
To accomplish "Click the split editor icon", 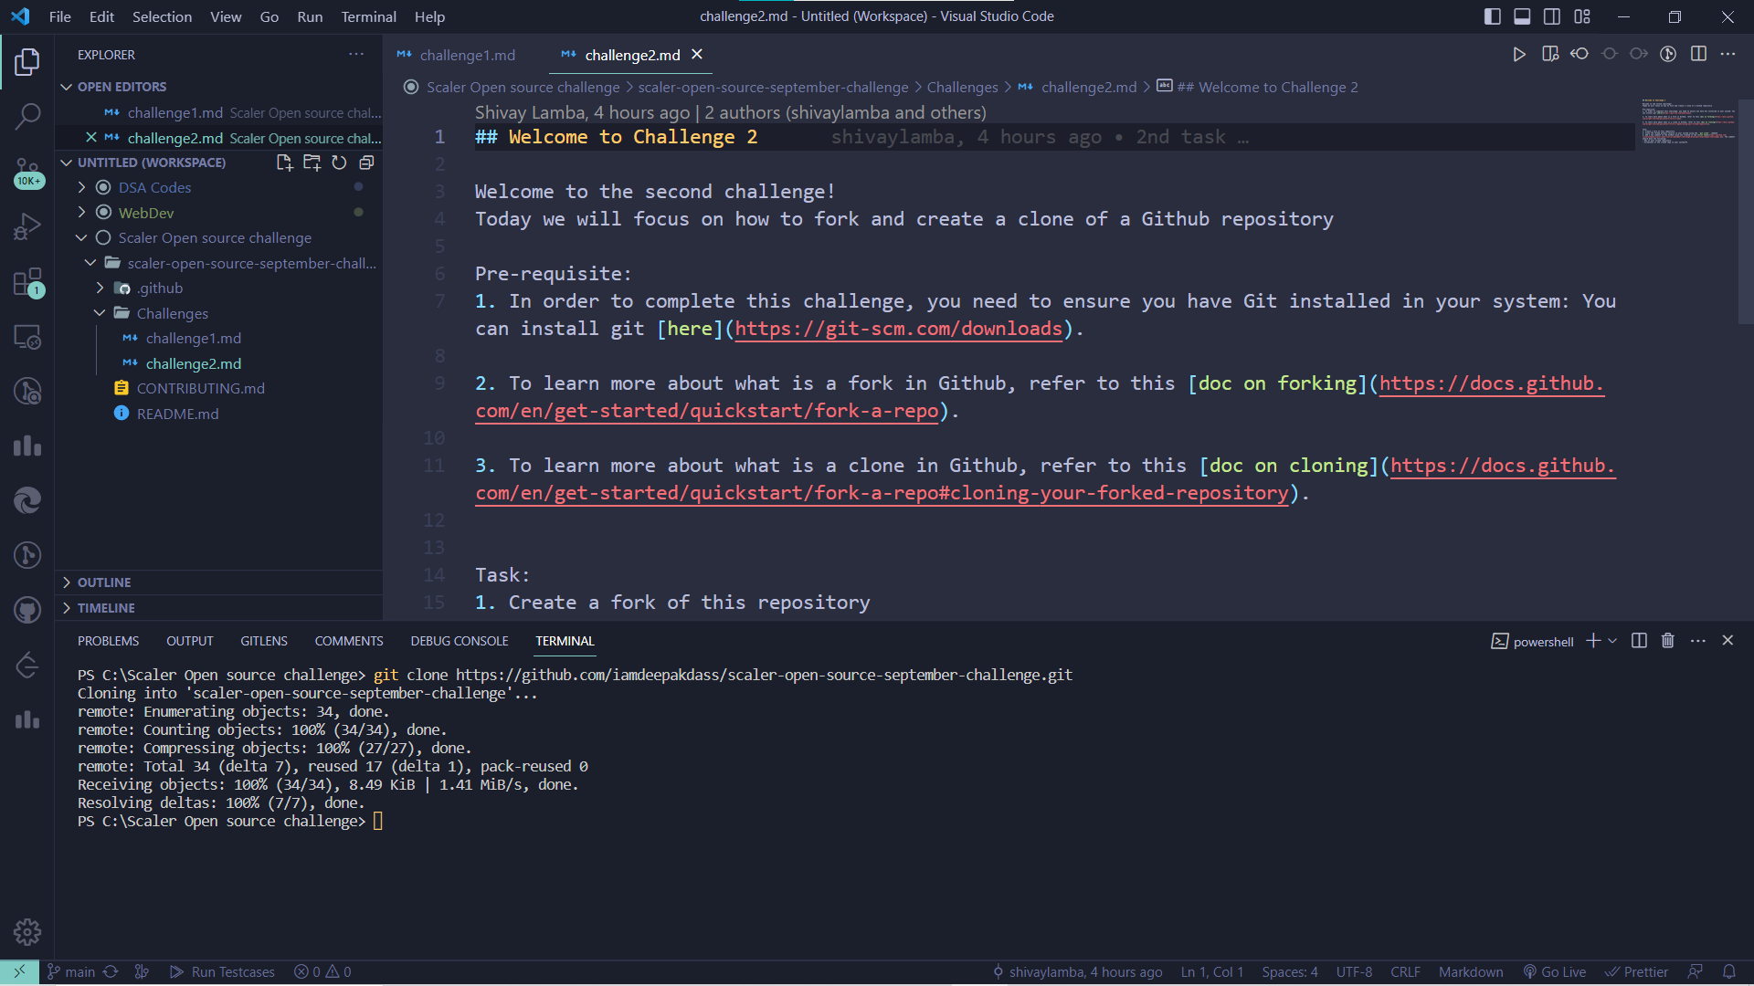I will click(1698, 54).
